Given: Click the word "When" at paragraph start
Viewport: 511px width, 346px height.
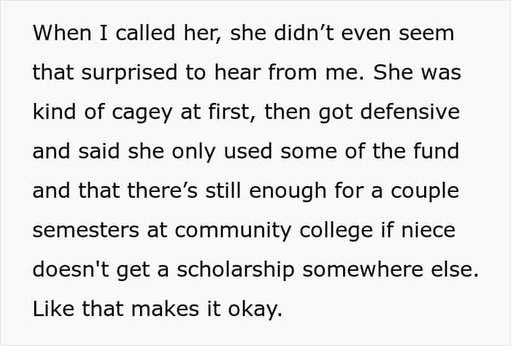Looking at the screenshot, I should (62, 33).
